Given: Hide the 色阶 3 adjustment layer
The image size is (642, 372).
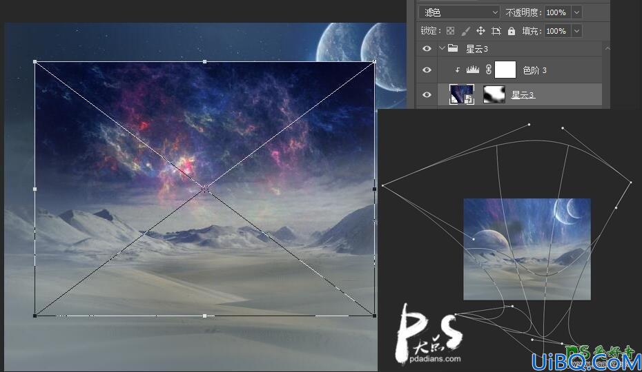Looking at the screenshot, I should [427, 70].
